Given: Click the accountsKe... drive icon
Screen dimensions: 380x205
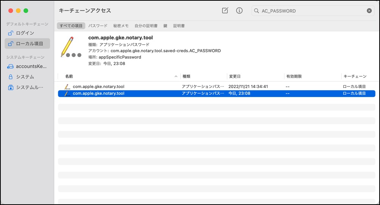Looking at the screenshot, I should 11,66.
